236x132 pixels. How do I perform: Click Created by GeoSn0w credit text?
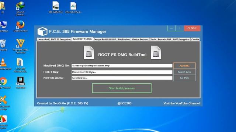[63, 103]
